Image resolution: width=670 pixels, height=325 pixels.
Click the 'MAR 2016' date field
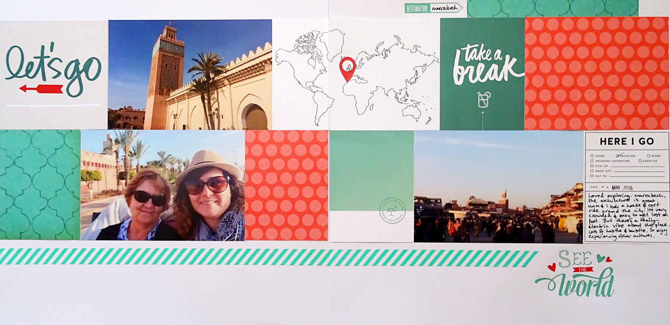point(622,188)
